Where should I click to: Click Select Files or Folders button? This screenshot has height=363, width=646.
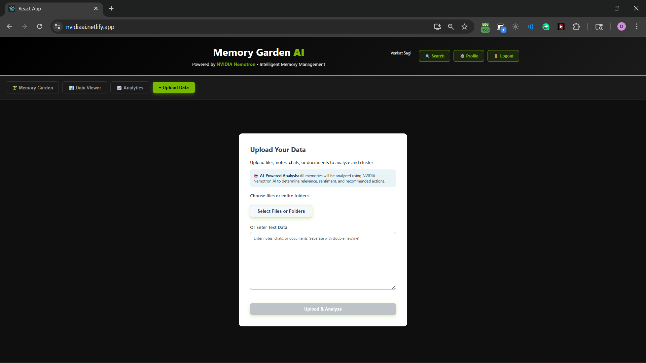[x=281, y=211]
